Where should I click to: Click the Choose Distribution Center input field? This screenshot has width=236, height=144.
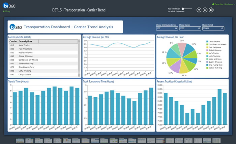coord(167,28)
